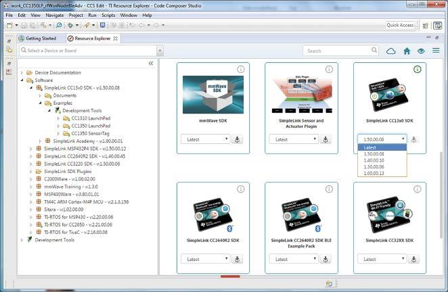448x292 pixels.
Task: Open CC2640R2 BLE Example Pack version dropdown
Action: (x=294, y=259)
